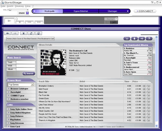The image size is (162, 131).
Task: Open the Redeem a voucher link
Action: pos(19,99)
